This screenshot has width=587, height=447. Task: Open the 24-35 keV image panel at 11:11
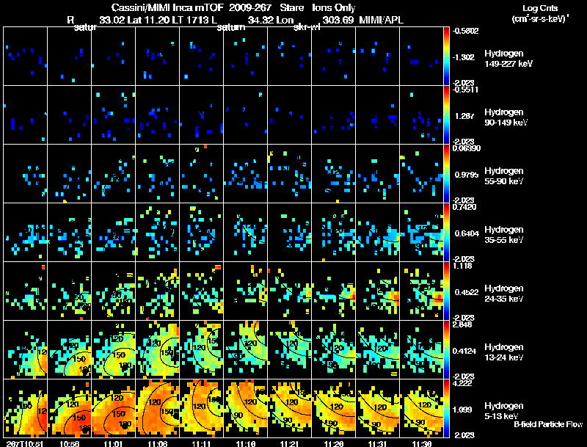point(201,291)
